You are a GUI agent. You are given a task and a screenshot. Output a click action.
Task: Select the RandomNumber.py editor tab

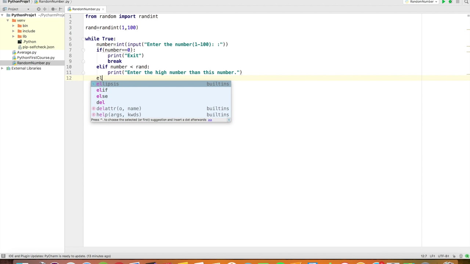click(86, 9)
